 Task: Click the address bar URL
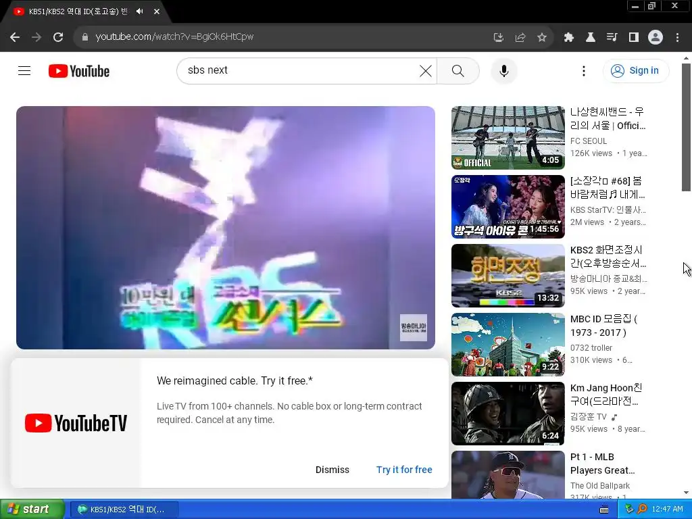pyautogui.click(x=174, y=37)
